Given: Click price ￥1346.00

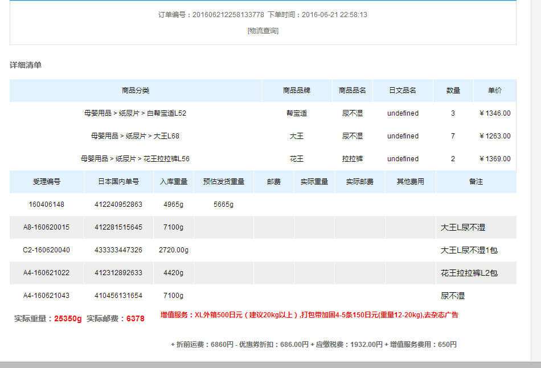Looking at the screenshot, I should pyautogui.click(x=495, y=113).
